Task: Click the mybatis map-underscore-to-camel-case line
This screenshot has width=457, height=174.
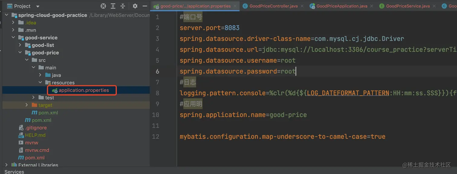Action: tap(282, 137)
